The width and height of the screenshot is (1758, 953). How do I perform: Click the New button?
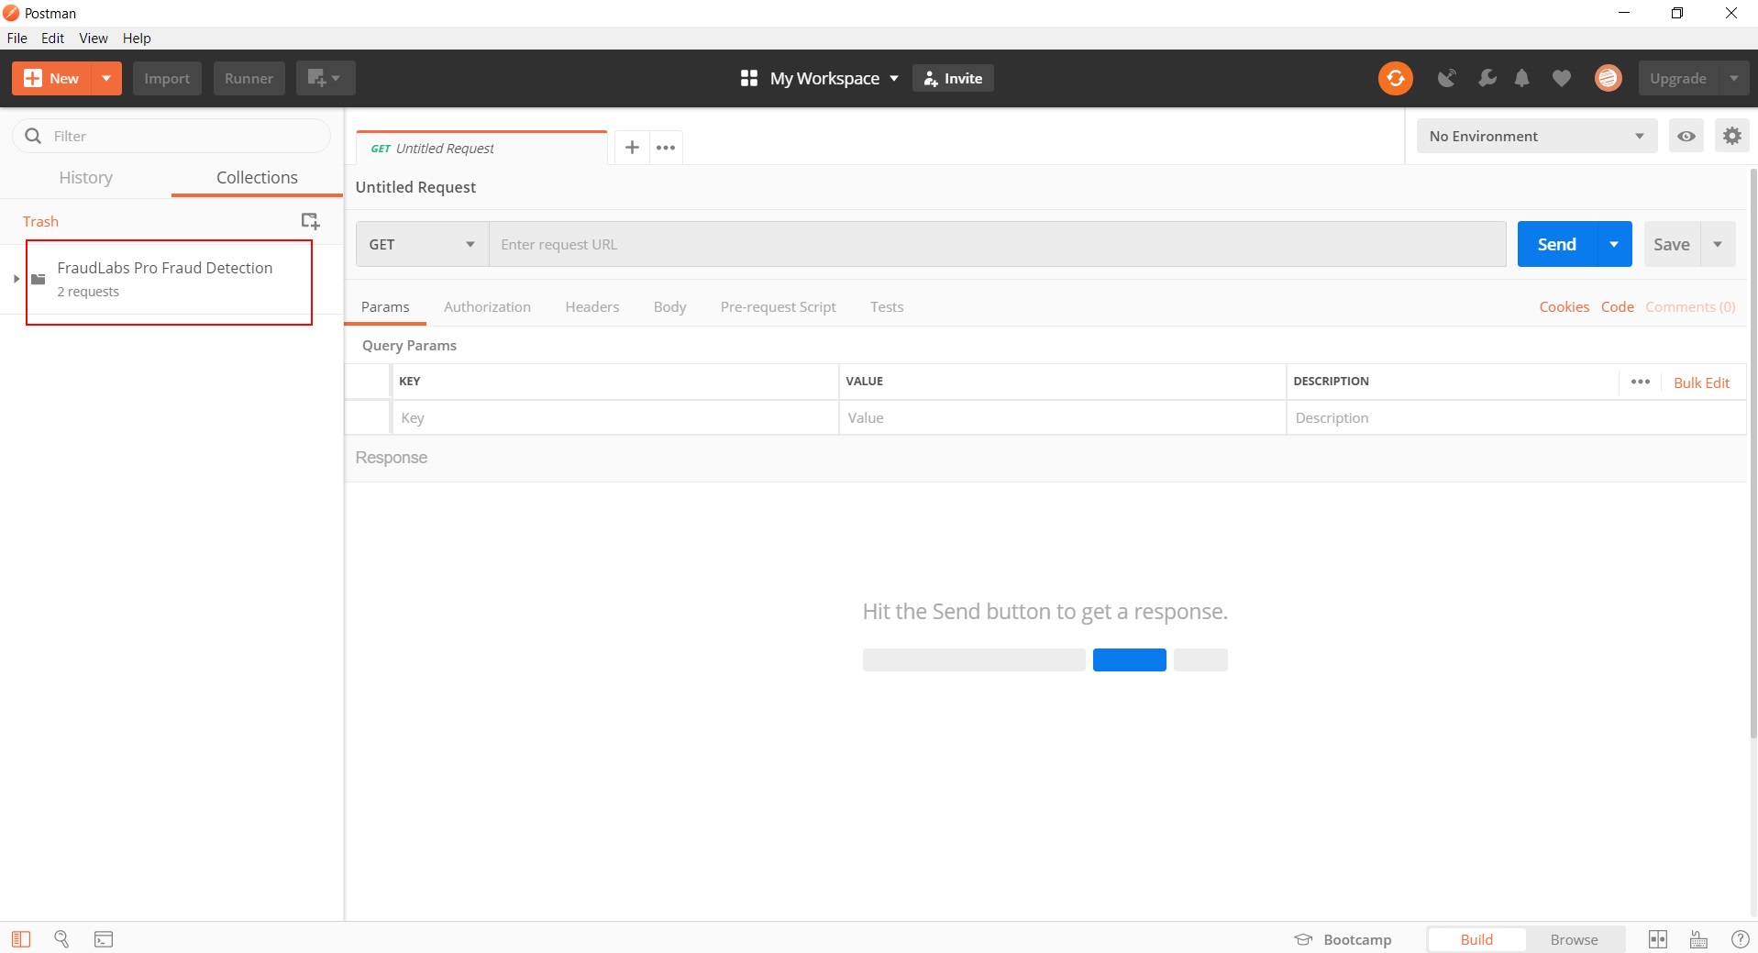(52, 78)
